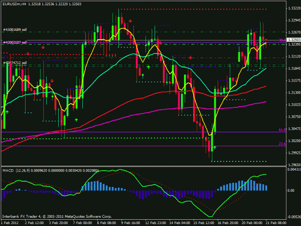Click the EURUSDm,H4 chart title text
301x226 pixels.
tap(14, 4)
